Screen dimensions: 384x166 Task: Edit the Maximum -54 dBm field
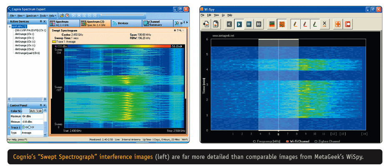tap(33, 116)
